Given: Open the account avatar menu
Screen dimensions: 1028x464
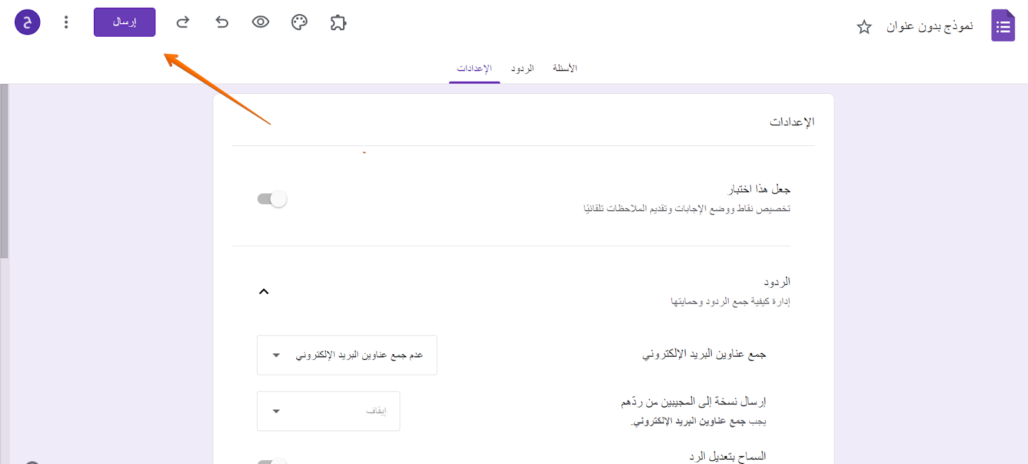Looking at the screenshot, I should pyautogui.click(x=28, y=22).
